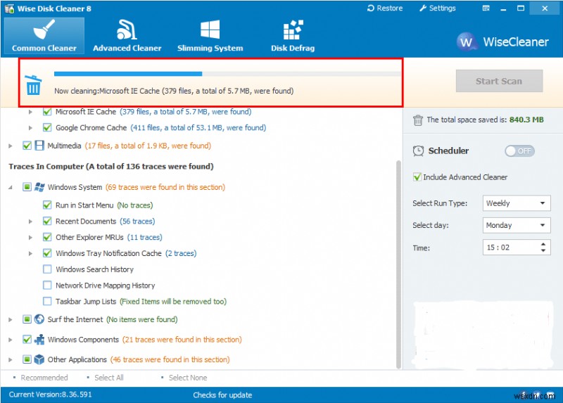Click the Other Applications cube icon
Screen dimensions: 563x403
(x=39, y=359)
